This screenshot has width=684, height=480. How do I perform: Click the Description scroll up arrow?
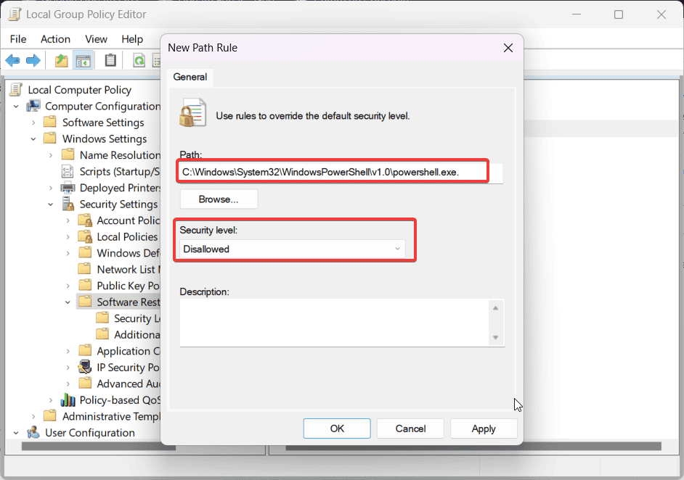(495, 308)
